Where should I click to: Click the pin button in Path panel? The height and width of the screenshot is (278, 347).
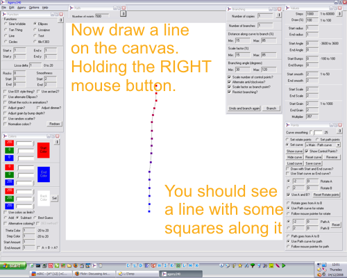coord(124,14)
